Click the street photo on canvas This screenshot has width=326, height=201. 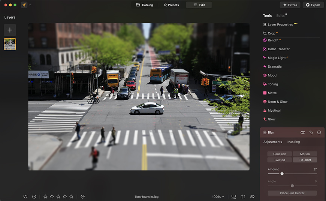139,97
